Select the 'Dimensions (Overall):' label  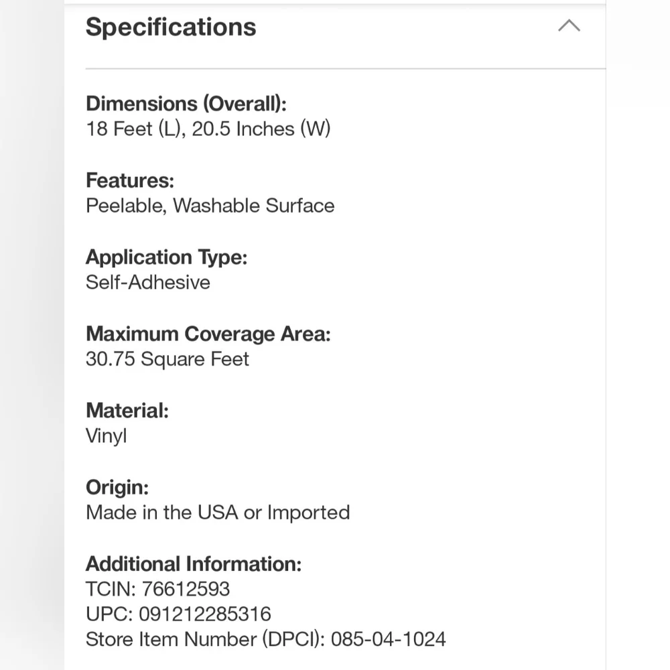(186, 103)
